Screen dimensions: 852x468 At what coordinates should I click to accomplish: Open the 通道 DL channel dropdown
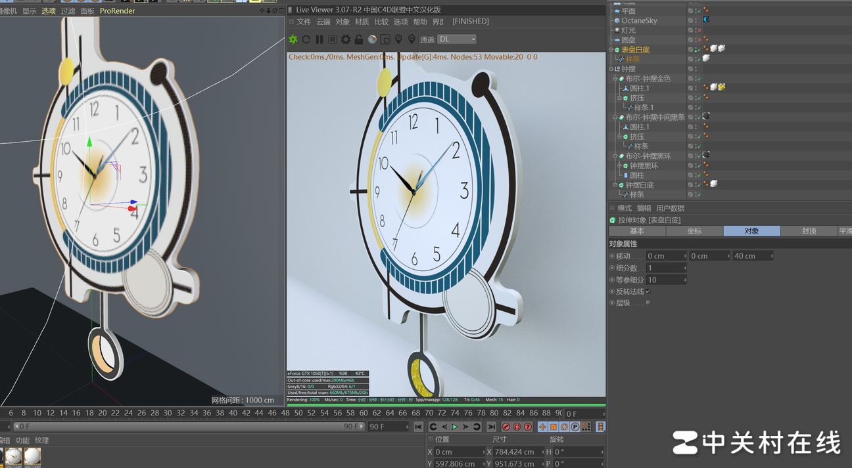pos(457,39)
